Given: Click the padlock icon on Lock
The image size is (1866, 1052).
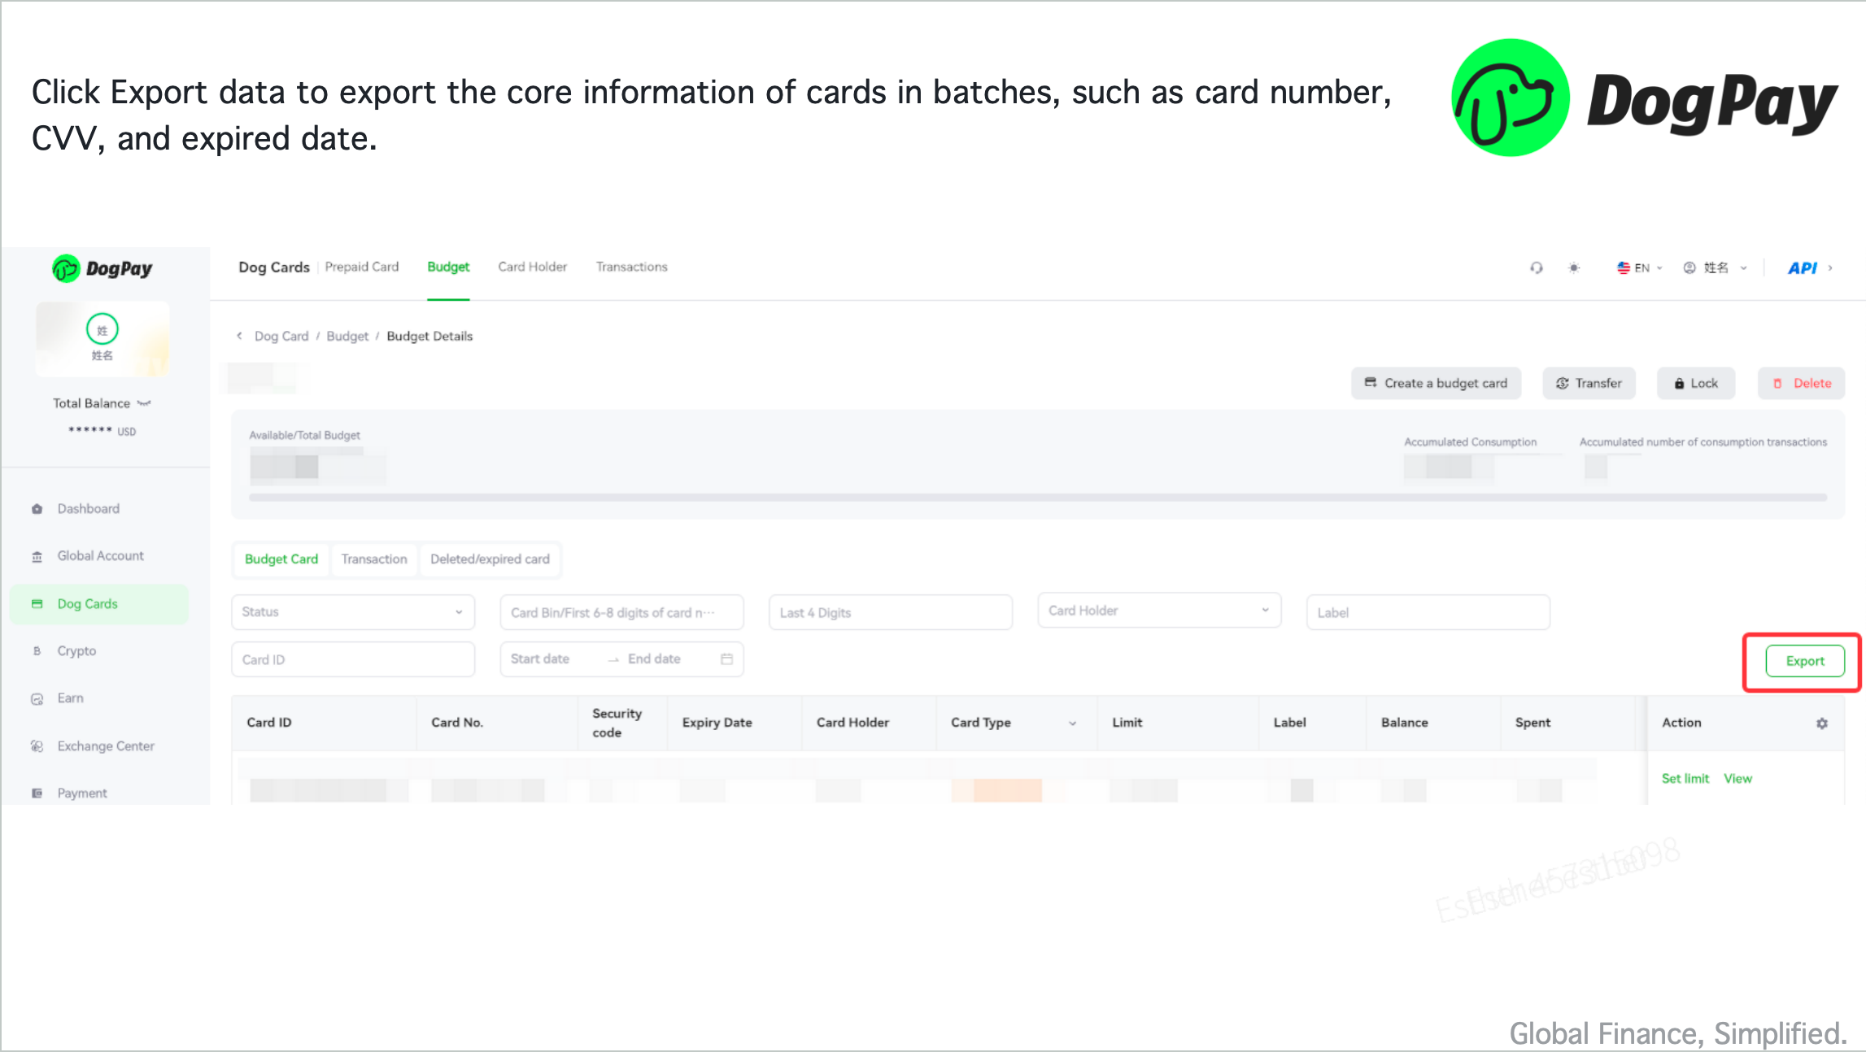Looking at the screenshot, I should (1679, 383).
